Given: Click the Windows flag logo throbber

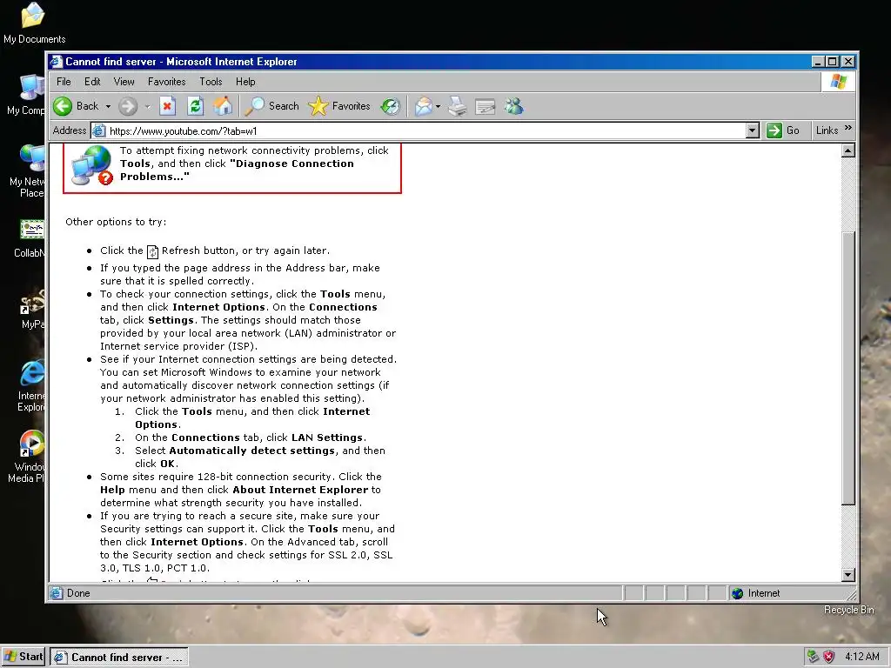Looking at the screenshot, I should tap(838, 82).
